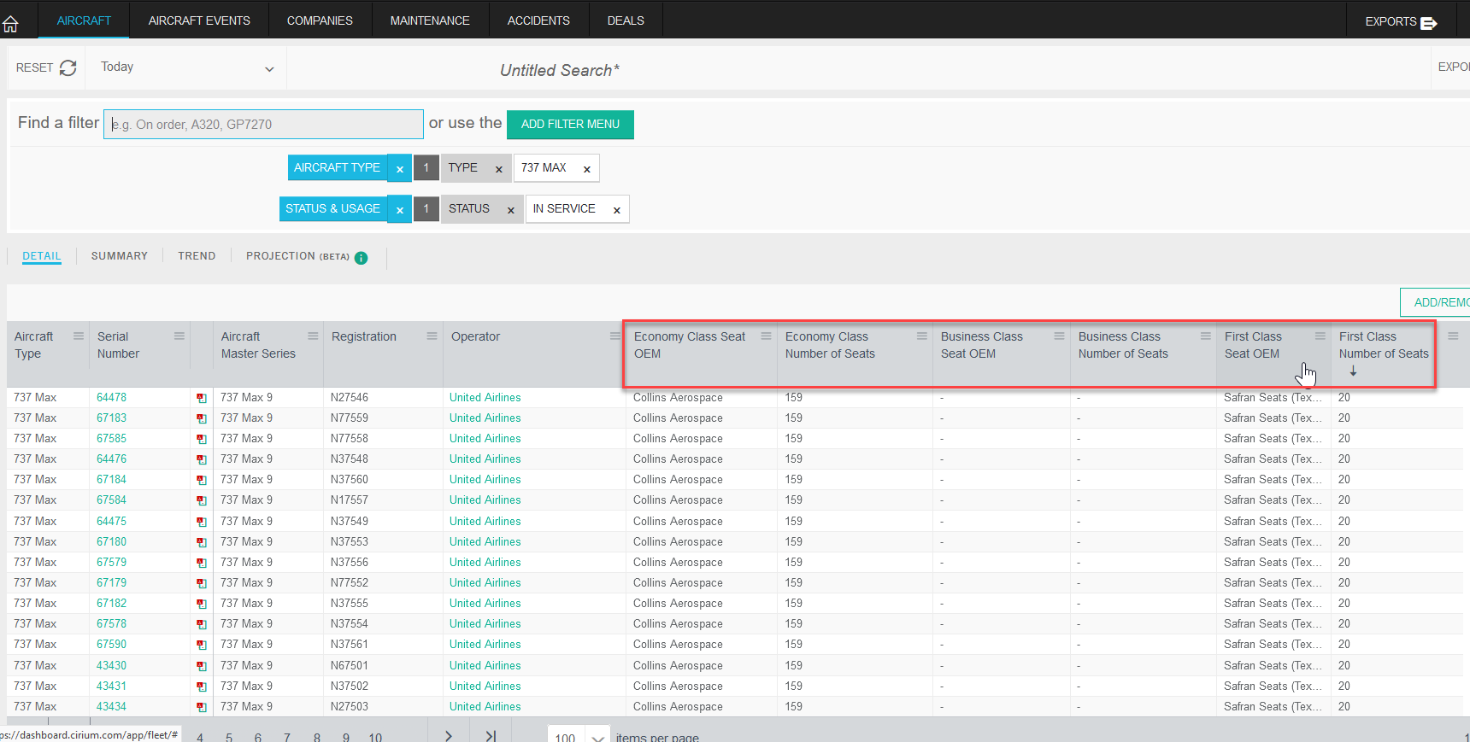Open the Maintenance menu tab

430,20
